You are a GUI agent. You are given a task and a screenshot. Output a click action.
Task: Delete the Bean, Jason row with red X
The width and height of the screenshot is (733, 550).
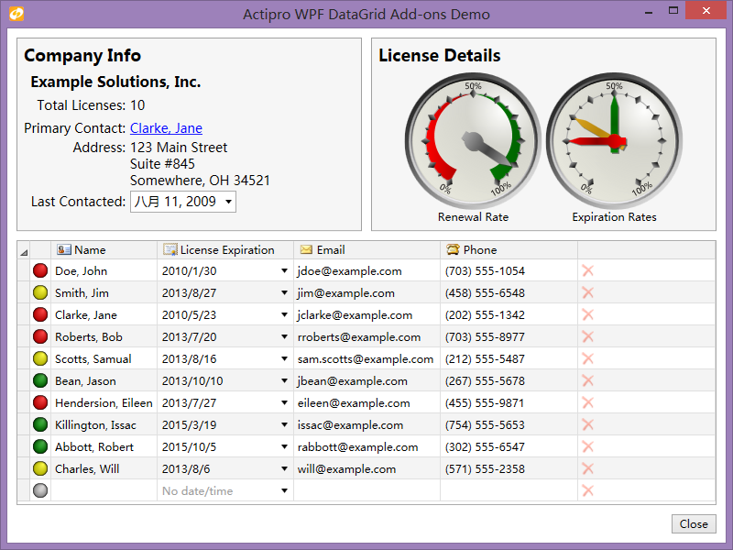(x=587, y=380)
